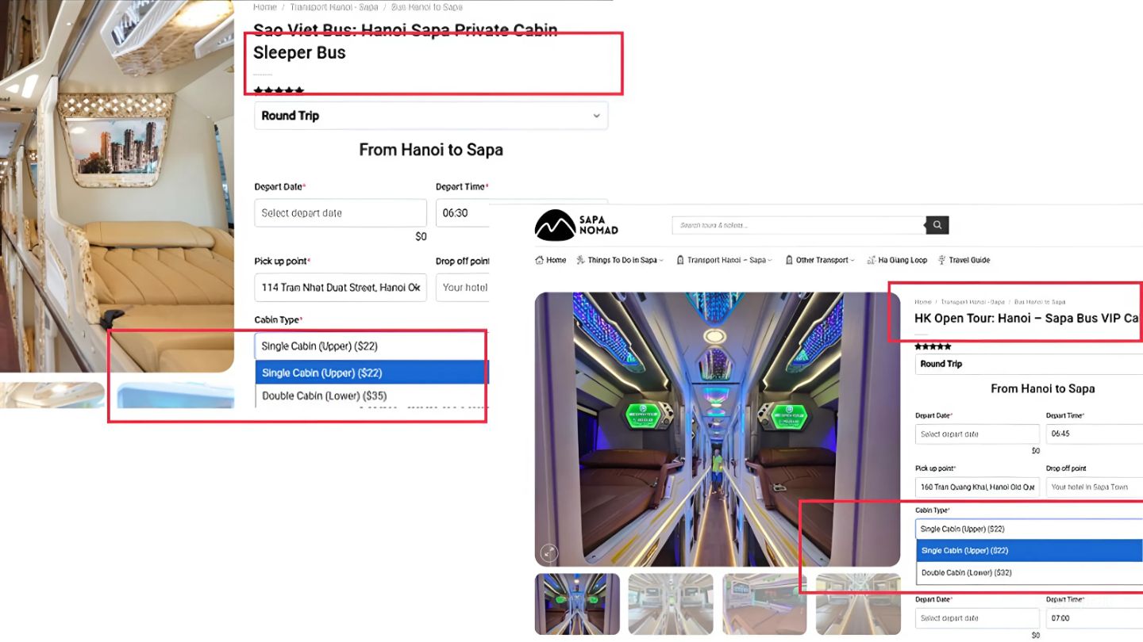Click the house icon beside Home
This screenshot has width=1143, height=642.
540,260
